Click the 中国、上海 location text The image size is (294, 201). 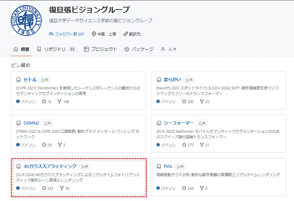click(x=107, y=34)
